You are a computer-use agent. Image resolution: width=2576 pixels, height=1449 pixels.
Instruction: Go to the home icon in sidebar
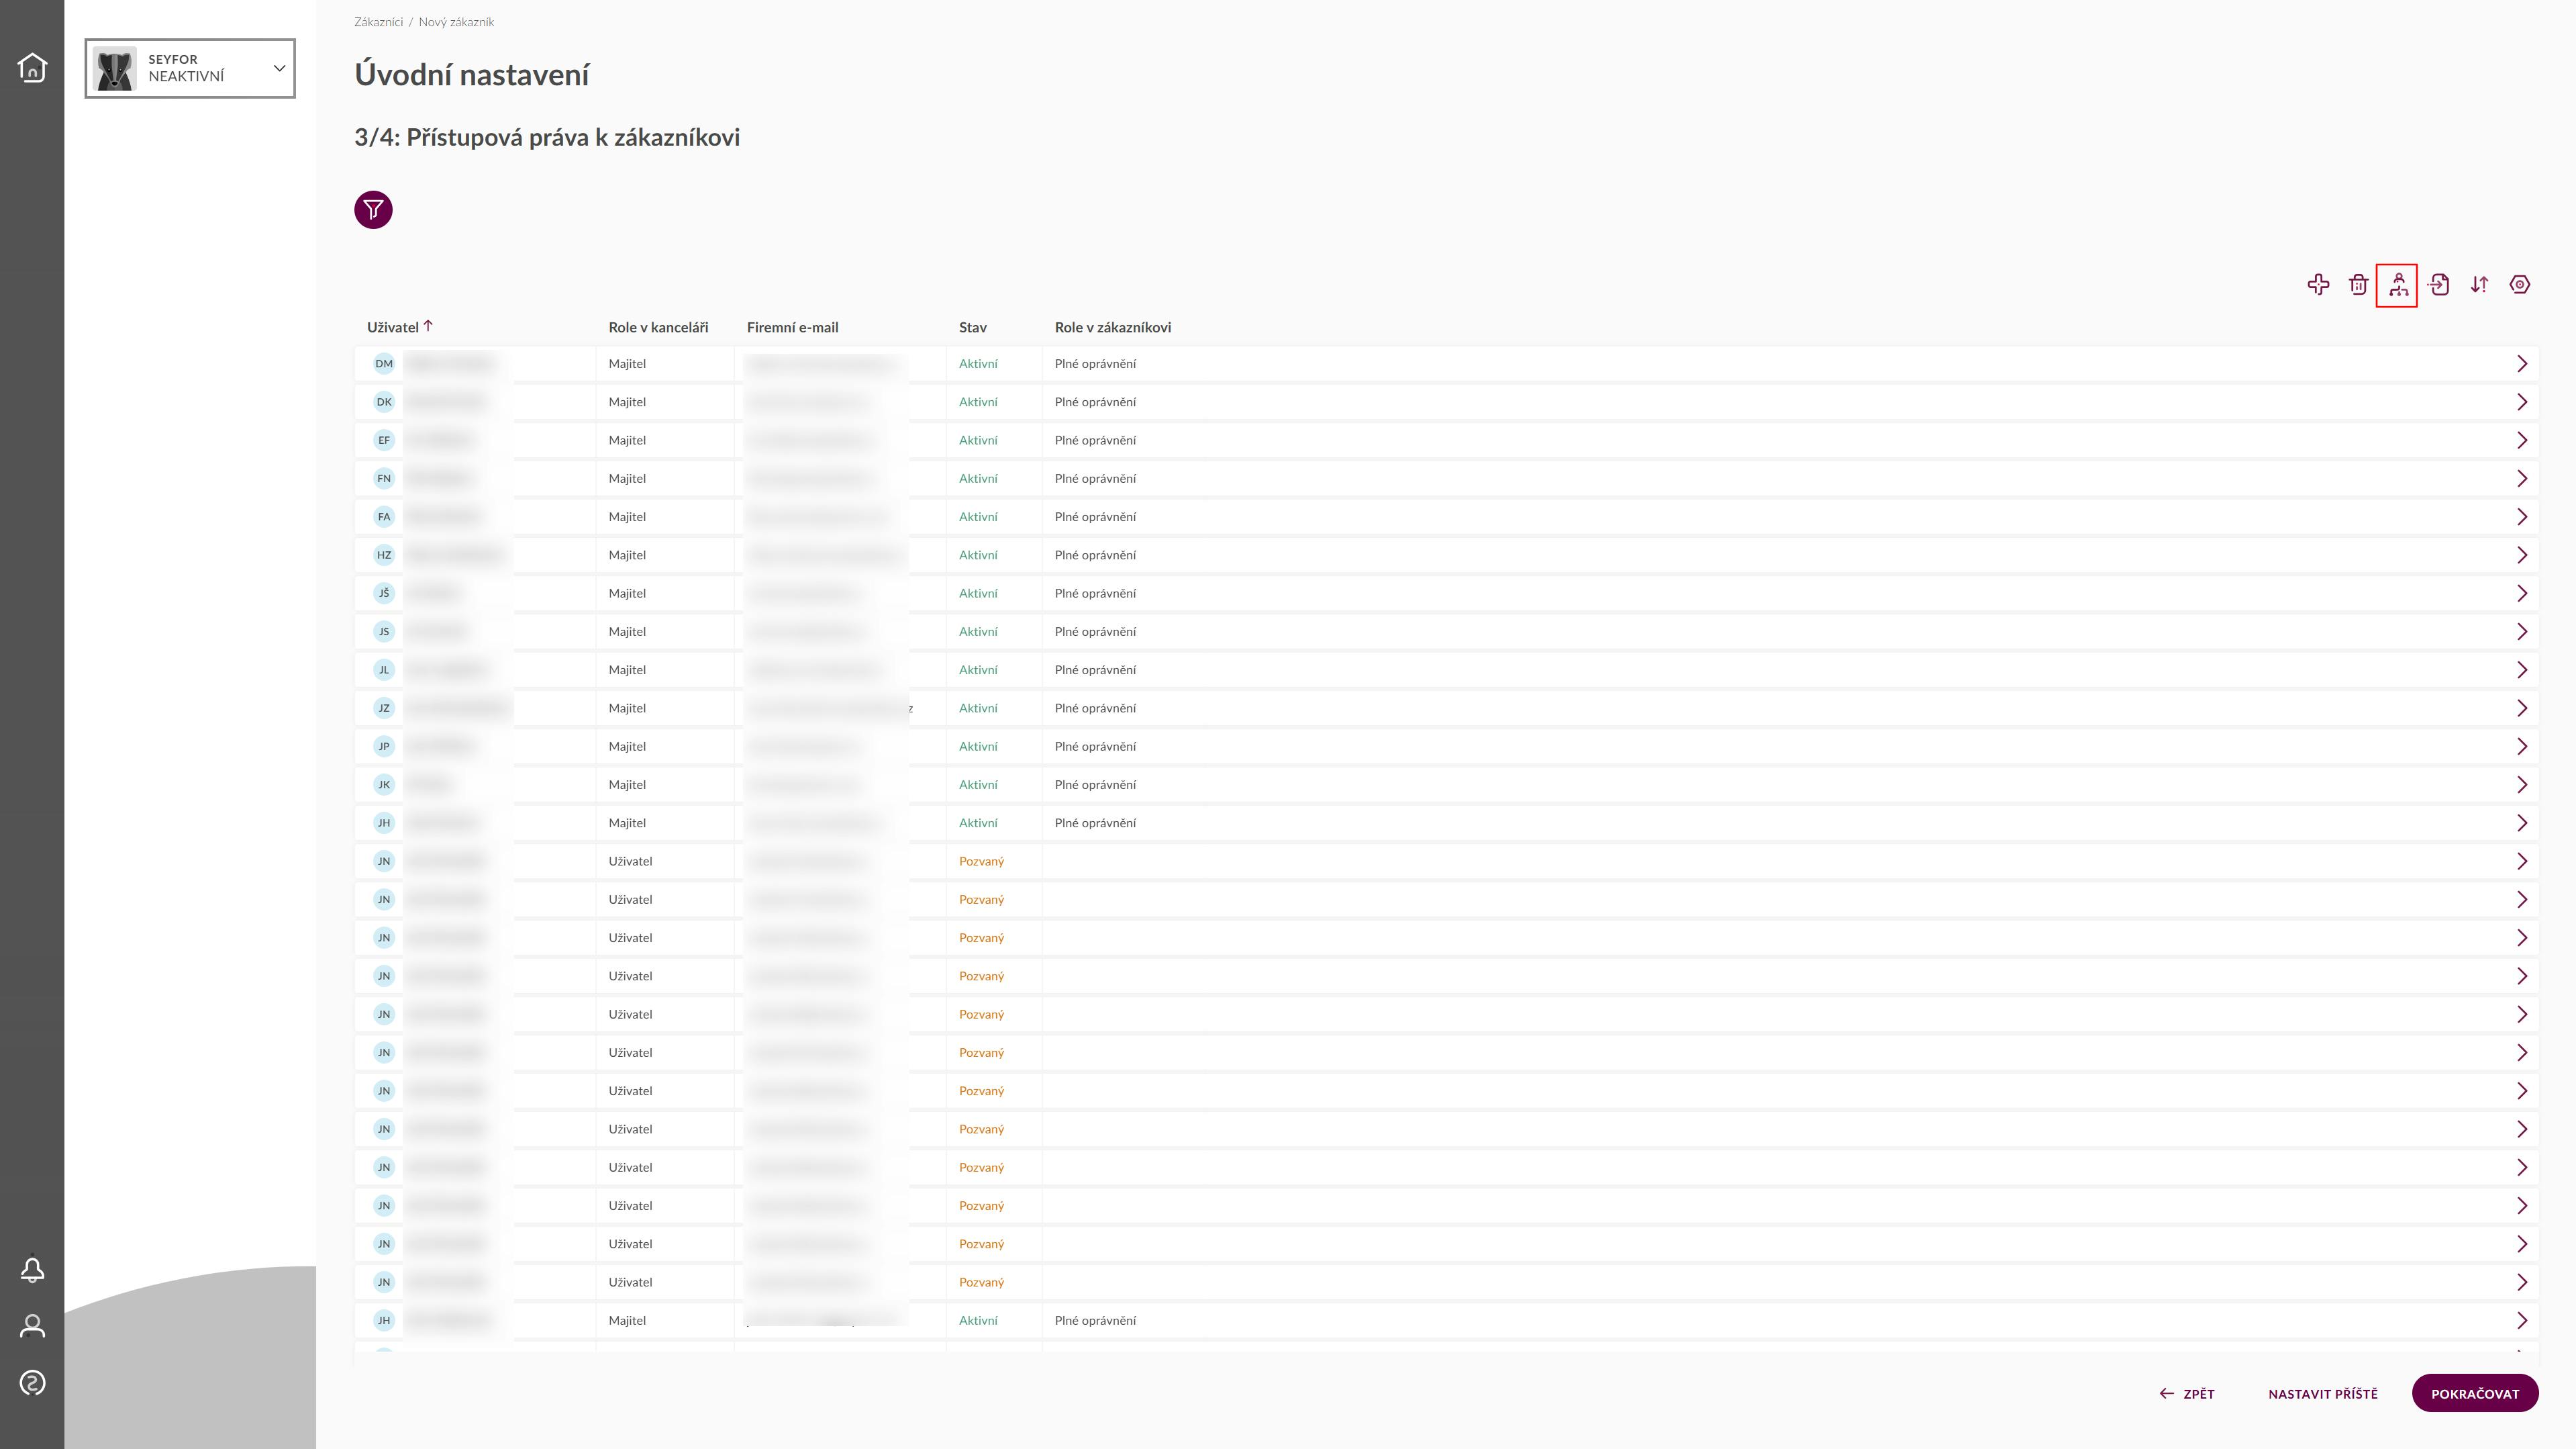(32, 68)
